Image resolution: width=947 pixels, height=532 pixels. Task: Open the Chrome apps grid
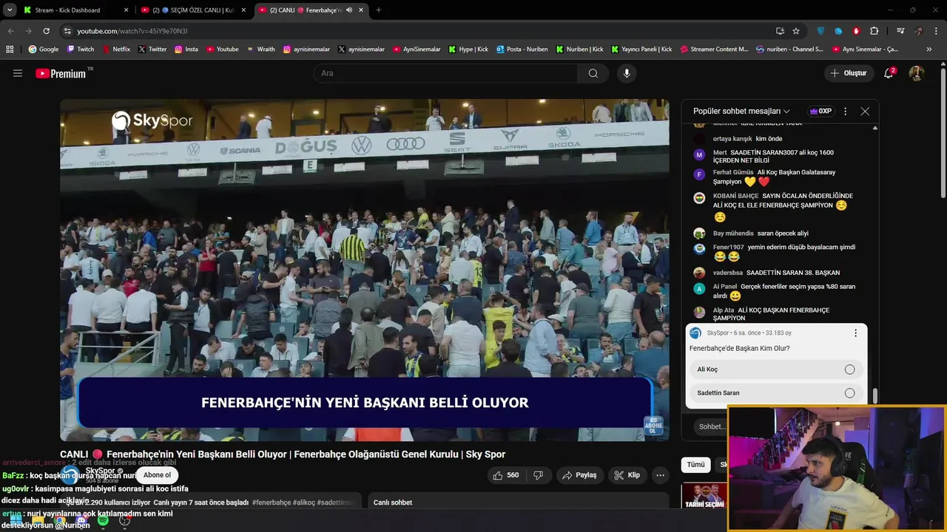10,49
